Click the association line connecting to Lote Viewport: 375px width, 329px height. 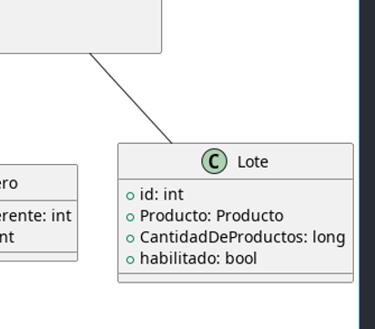pyautogui.click(x=130, y=98)
